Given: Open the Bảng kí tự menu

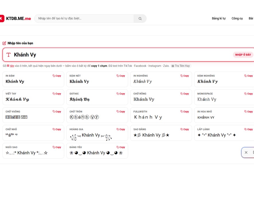Looking at the screenshot, I should 219,18.
